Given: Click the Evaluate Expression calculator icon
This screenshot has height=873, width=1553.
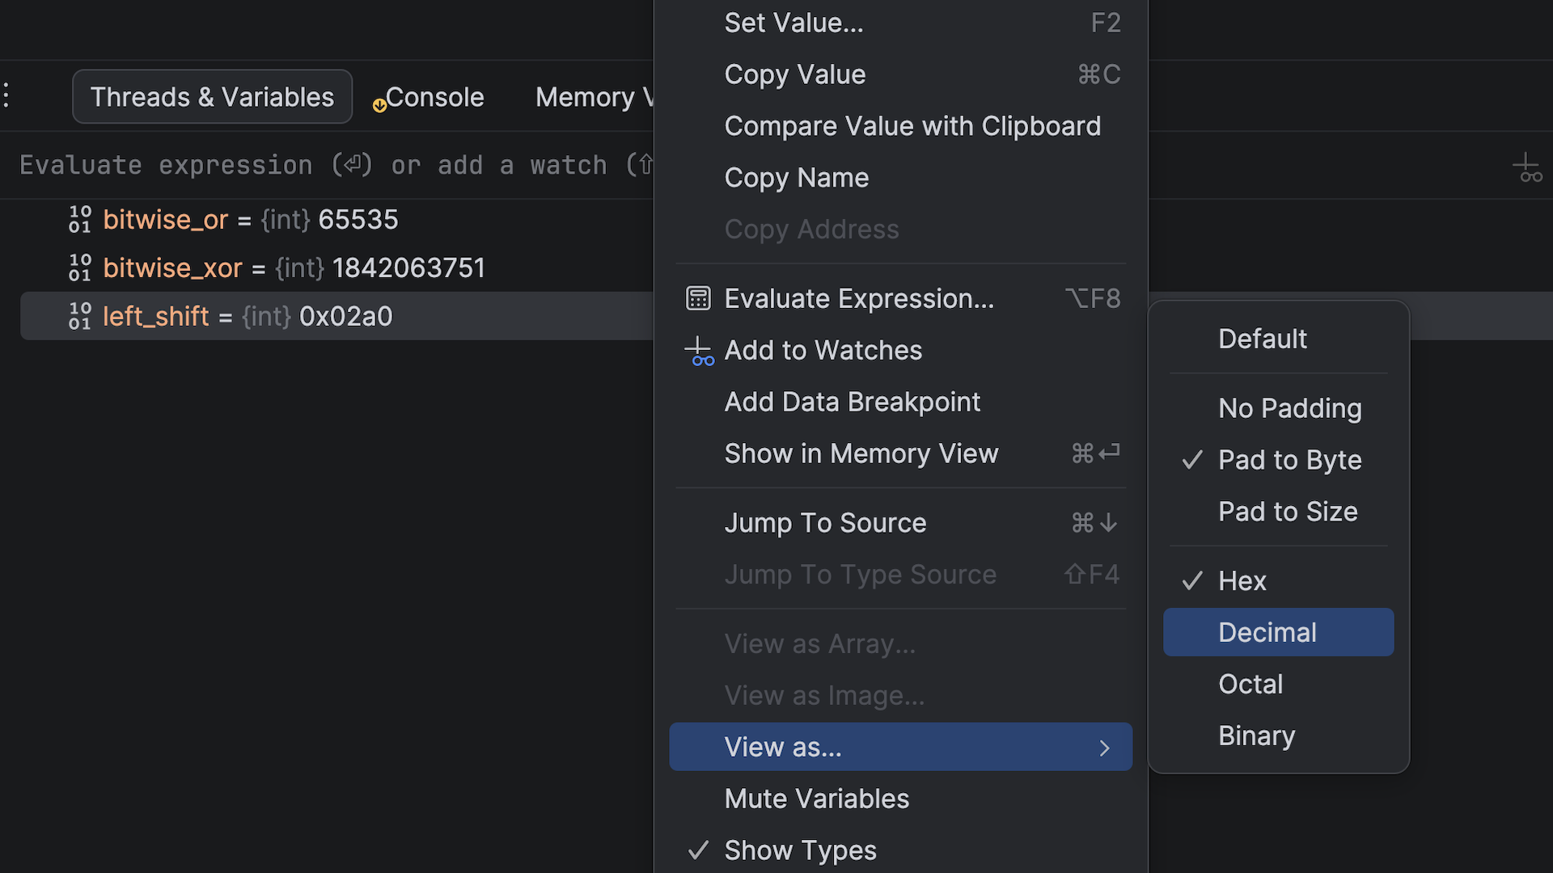Looking at the screenshot, I should pos(698,298).
